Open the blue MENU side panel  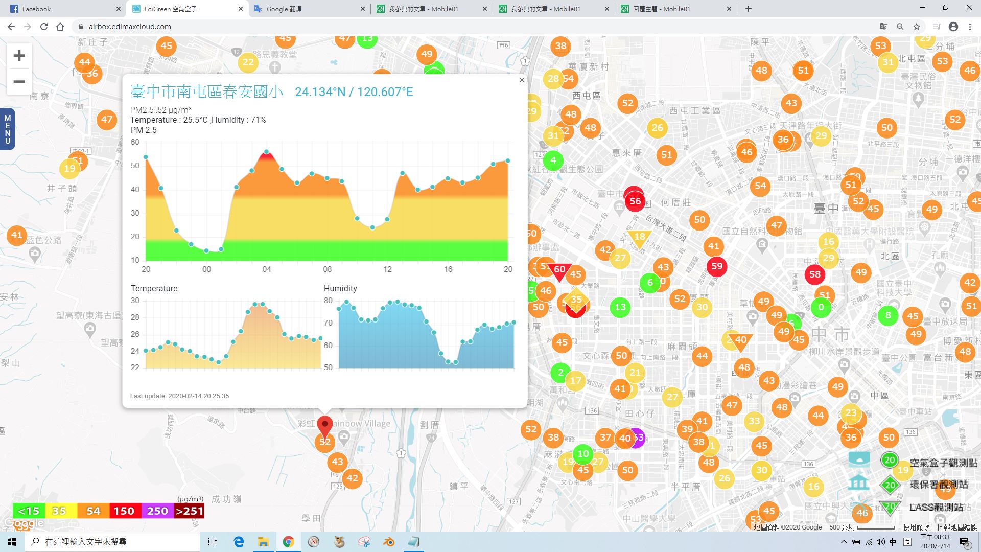coord(7,129)
